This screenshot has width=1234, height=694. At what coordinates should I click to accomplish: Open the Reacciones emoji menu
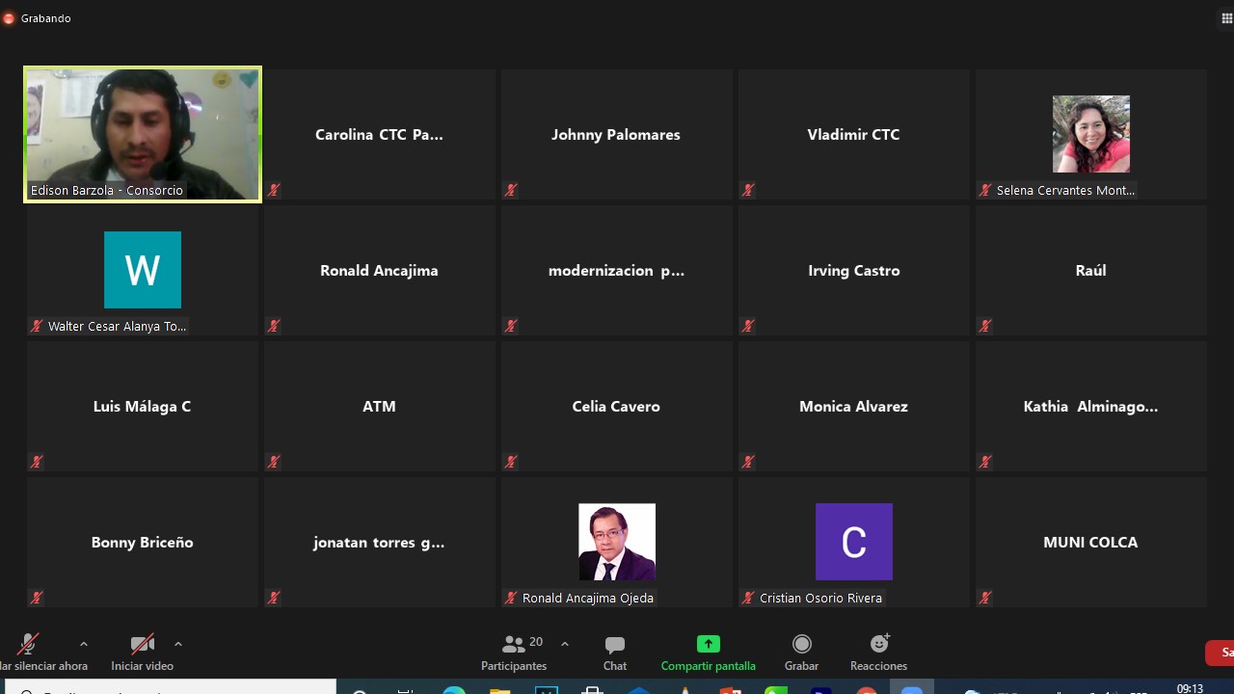tap(879, 644)
